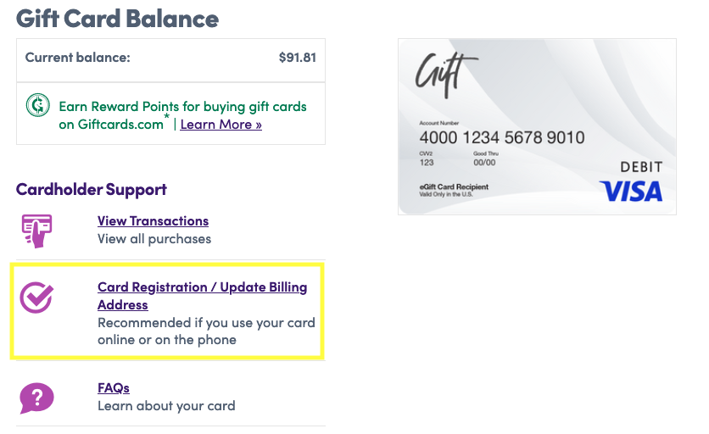Screen dimensions: 709x434
Task: Open Card Registration / Update Billing Address link
Action: [x=202, y=296]
